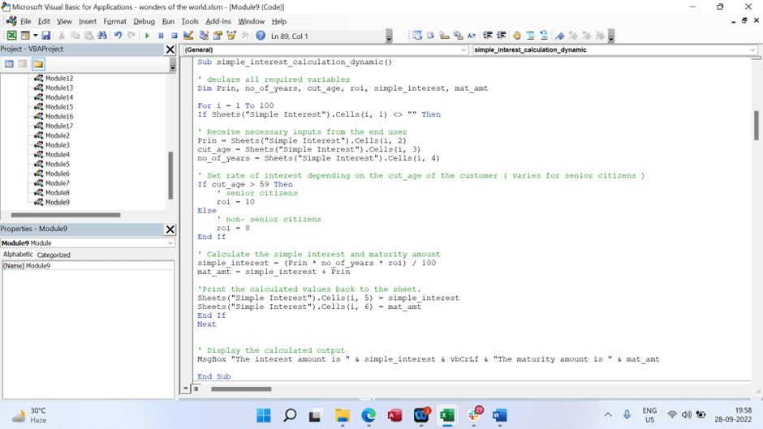Click the code window vertical scrollbar thumb
The height and width of the screenshot is (429, 763).
point(757,125)
